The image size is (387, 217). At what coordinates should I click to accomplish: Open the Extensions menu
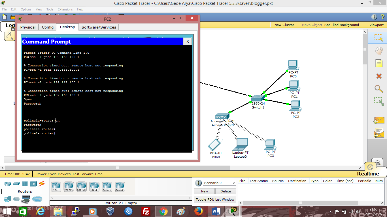65,9
